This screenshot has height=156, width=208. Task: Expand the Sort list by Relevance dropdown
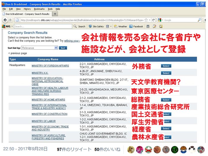point(39,48)
